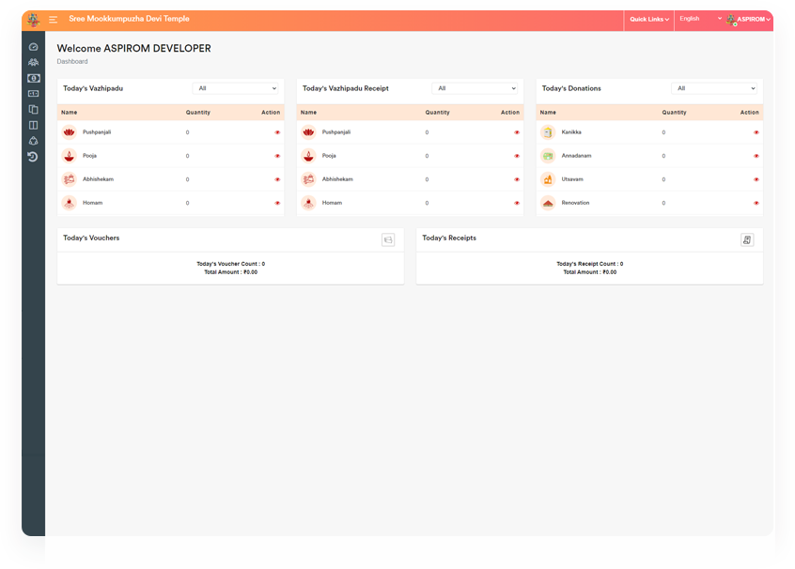The width and height of the screenshot is (795, 569).
Task: Click the hamburger menu icon in header
Action: tap(53, 20)
